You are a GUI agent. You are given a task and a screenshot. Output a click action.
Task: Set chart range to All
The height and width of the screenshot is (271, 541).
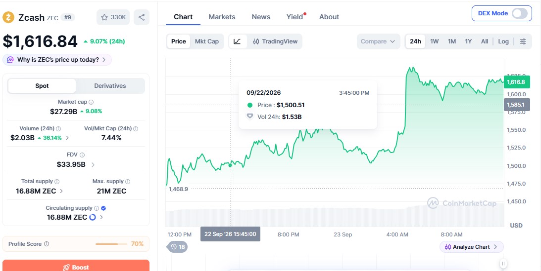pyautogui.click(x=485, y=41)
